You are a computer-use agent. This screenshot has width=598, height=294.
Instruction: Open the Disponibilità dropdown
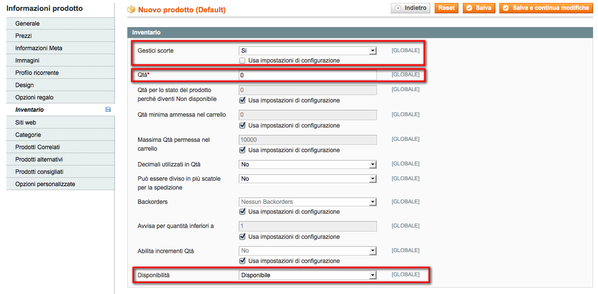pyautogui.click(x=308, y=275)
